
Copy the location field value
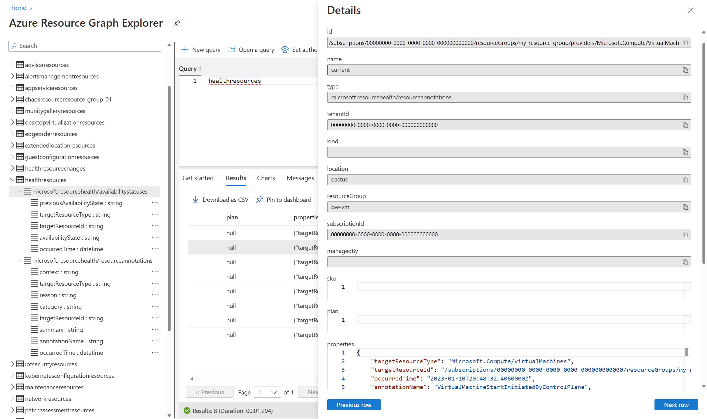pyautogui.click(x=685, y=180)
